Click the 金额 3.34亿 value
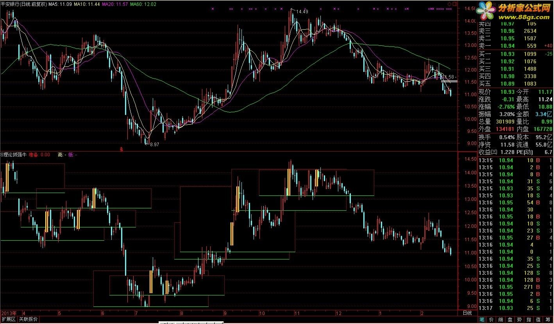Viewport: 554px width, 324px height. (x=543, y=114)
